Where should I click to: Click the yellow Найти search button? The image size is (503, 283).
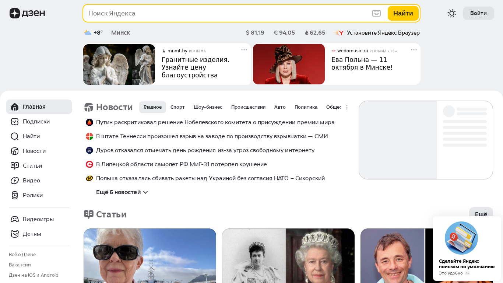coord(403,13)
